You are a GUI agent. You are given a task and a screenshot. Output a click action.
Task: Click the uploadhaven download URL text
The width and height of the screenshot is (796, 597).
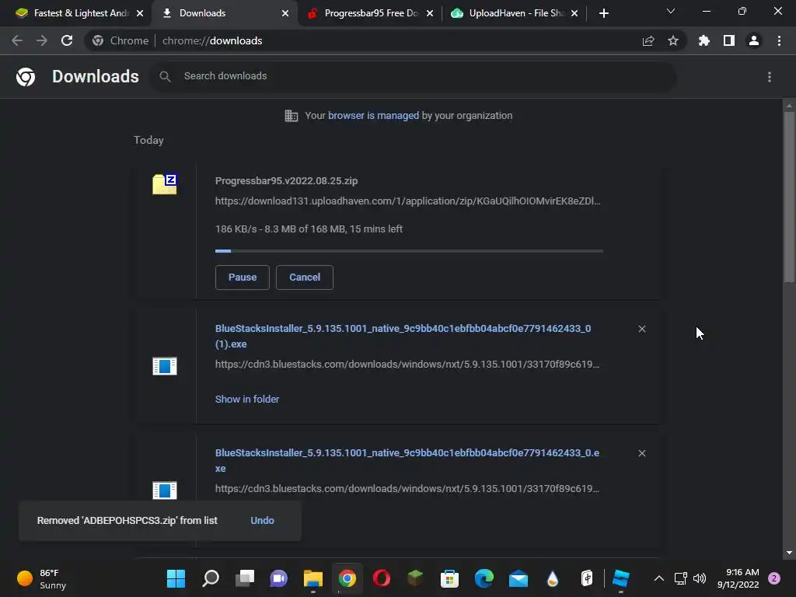(407, 201)
